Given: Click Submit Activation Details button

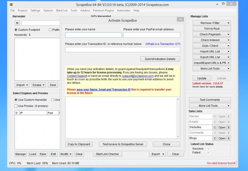Looking at the screenshot, I should (x=160, y=59).
